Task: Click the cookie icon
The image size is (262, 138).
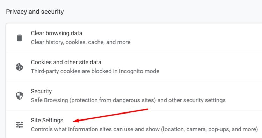Action: (x=19, y=67)
